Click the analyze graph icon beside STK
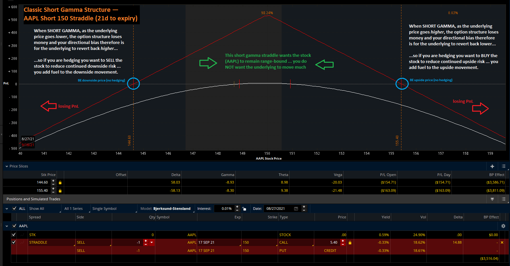This screenshot has height=266, width=510. tap(22, 234)
